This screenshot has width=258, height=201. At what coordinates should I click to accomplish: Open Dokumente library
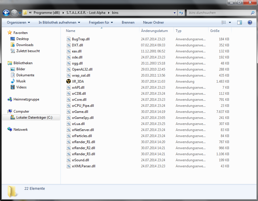click(25, 75)
